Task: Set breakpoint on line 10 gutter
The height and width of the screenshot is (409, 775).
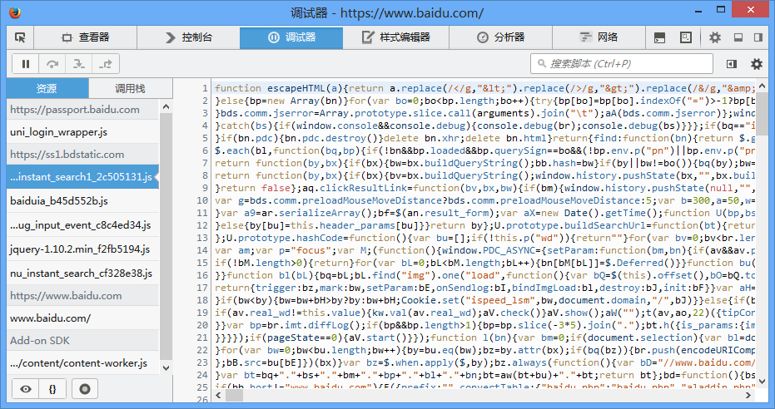Action: (202, 200)
